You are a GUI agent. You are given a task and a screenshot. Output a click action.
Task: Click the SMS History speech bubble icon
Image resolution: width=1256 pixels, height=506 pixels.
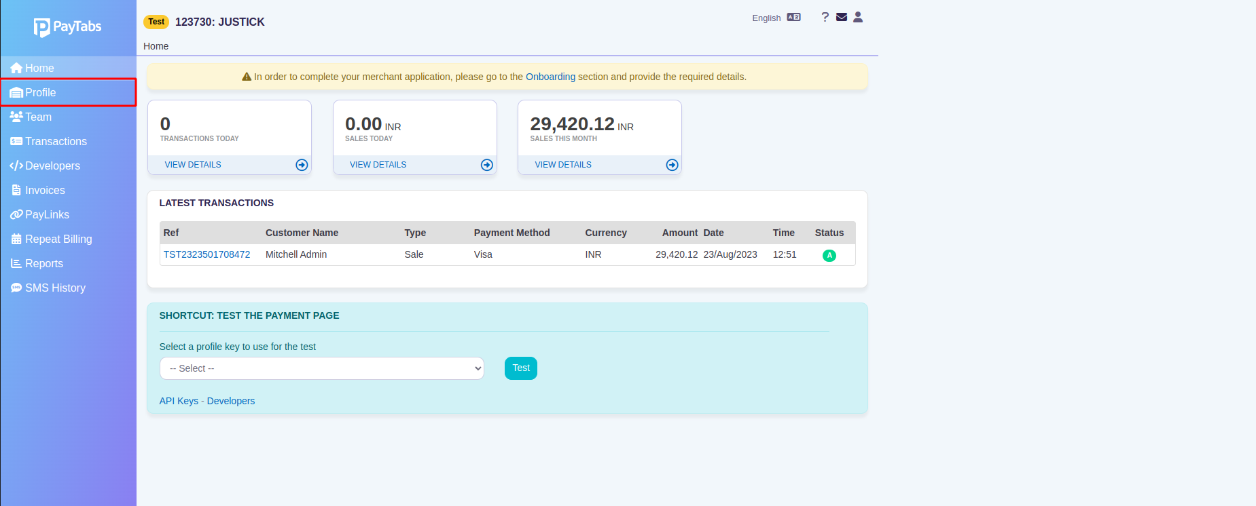tap(16, 288)
